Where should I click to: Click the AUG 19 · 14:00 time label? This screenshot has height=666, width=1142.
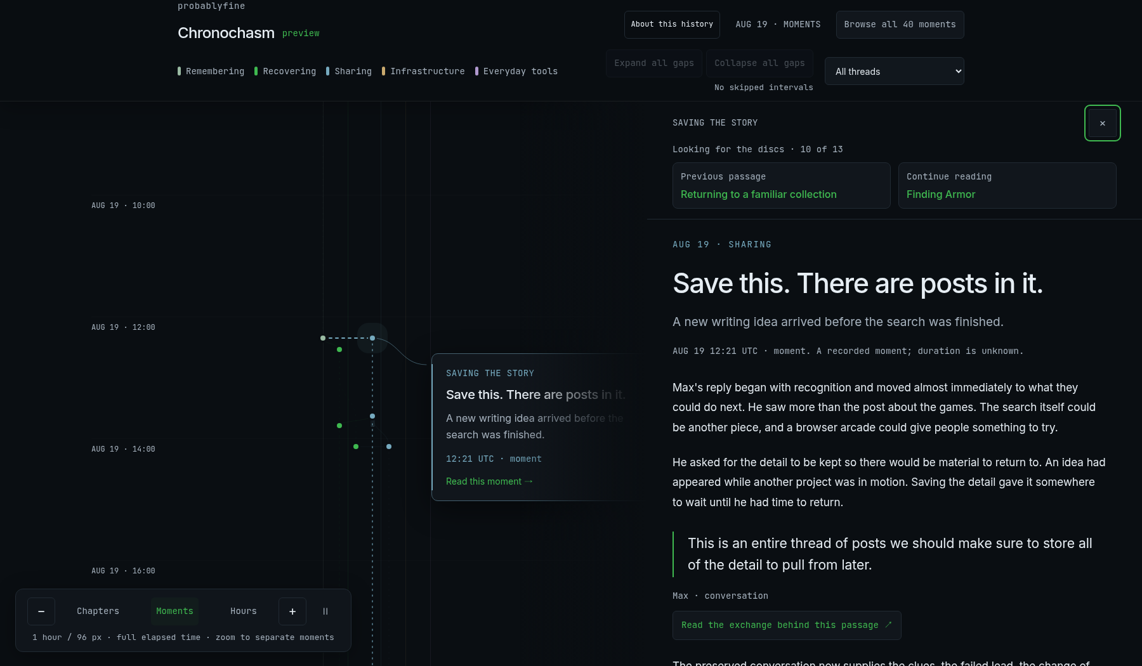coord(123,449)
